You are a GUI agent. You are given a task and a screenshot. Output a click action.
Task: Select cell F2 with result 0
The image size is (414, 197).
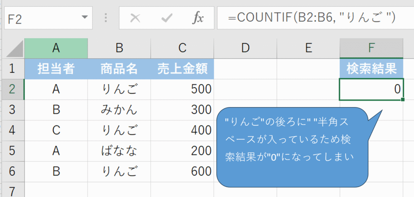[x=371, y=89]
